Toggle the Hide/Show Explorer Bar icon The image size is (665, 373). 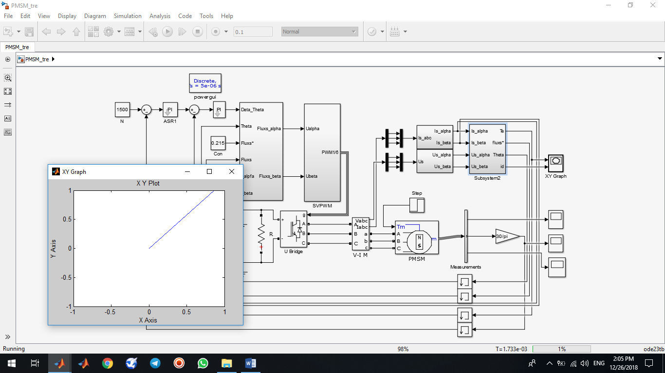pyautogui.click(x=8, y=59)
